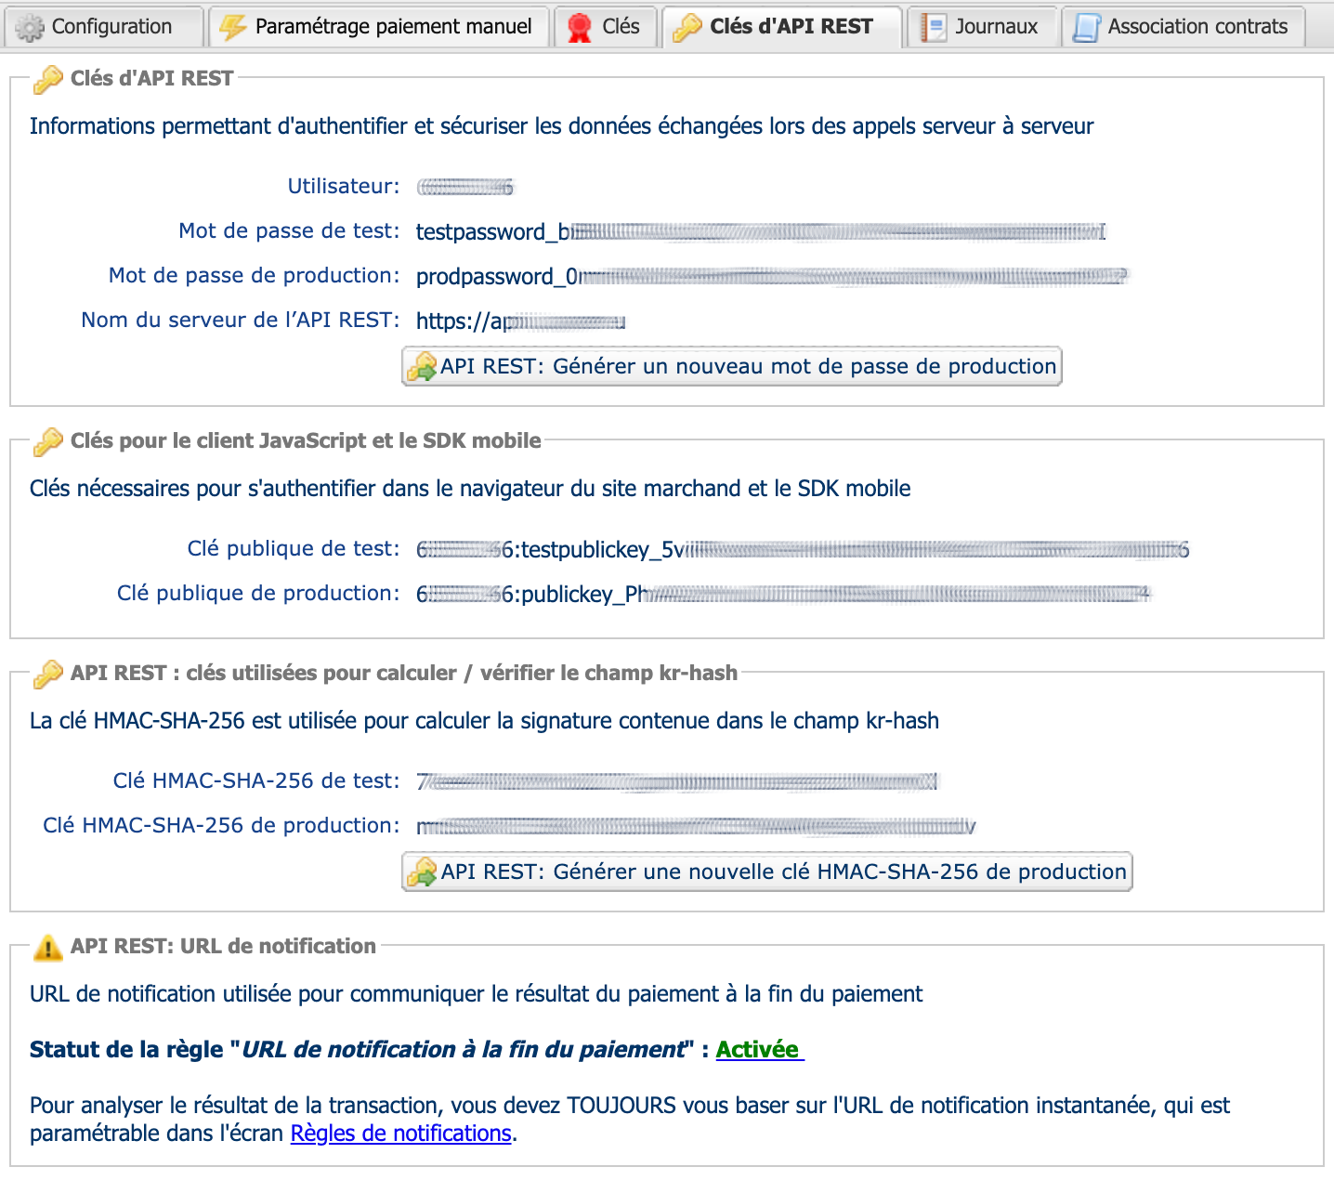Click the warning icon beside URL de notification
Screen dimensions: 1334x1180
47,947
